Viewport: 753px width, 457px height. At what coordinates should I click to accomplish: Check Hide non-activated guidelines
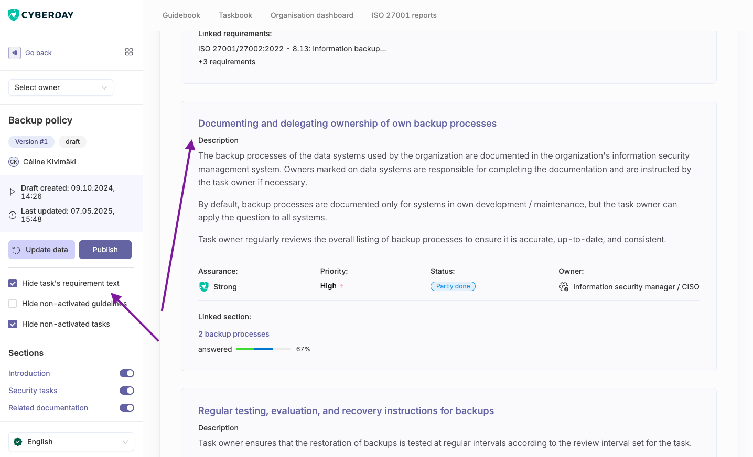pyautogui.click(x=13, y=304)
